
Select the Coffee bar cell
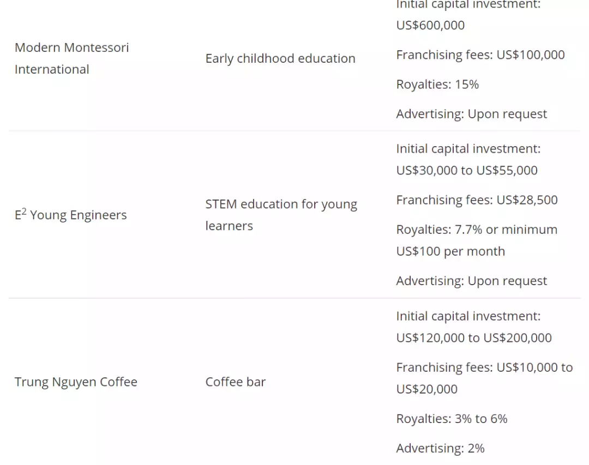point(235,382)
